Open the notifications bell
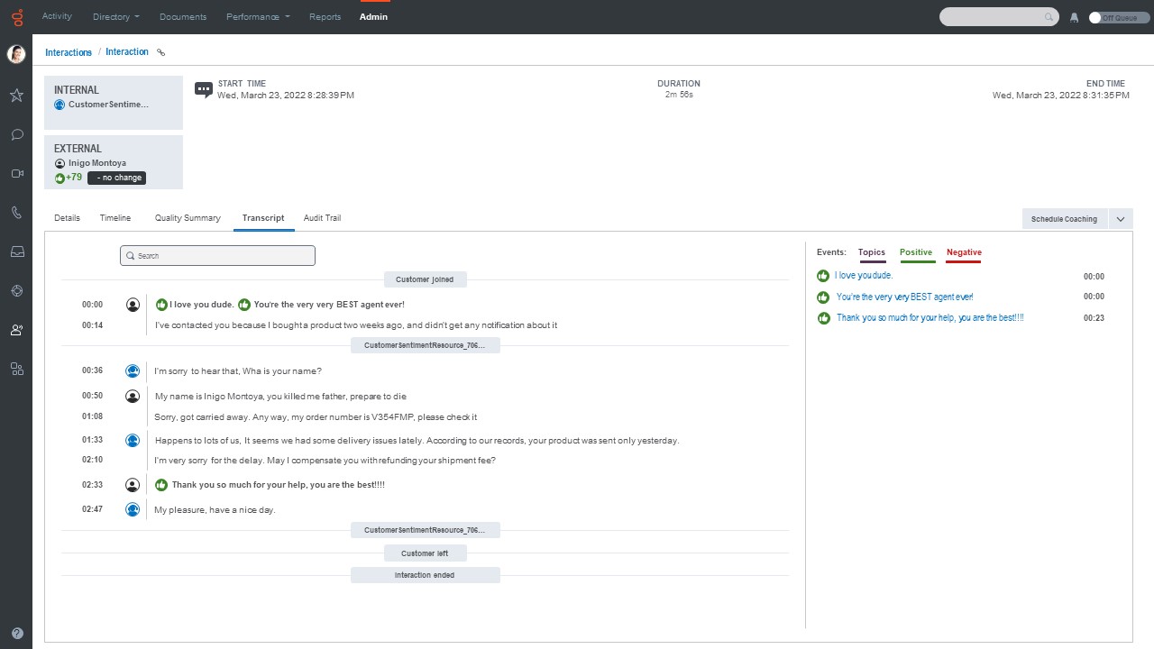This screenshot has width=1154, height=649. [x=1074, y=17]
